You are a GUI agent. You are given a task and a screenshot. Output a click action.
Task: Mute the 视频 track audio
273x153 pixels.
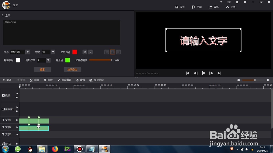17,97
